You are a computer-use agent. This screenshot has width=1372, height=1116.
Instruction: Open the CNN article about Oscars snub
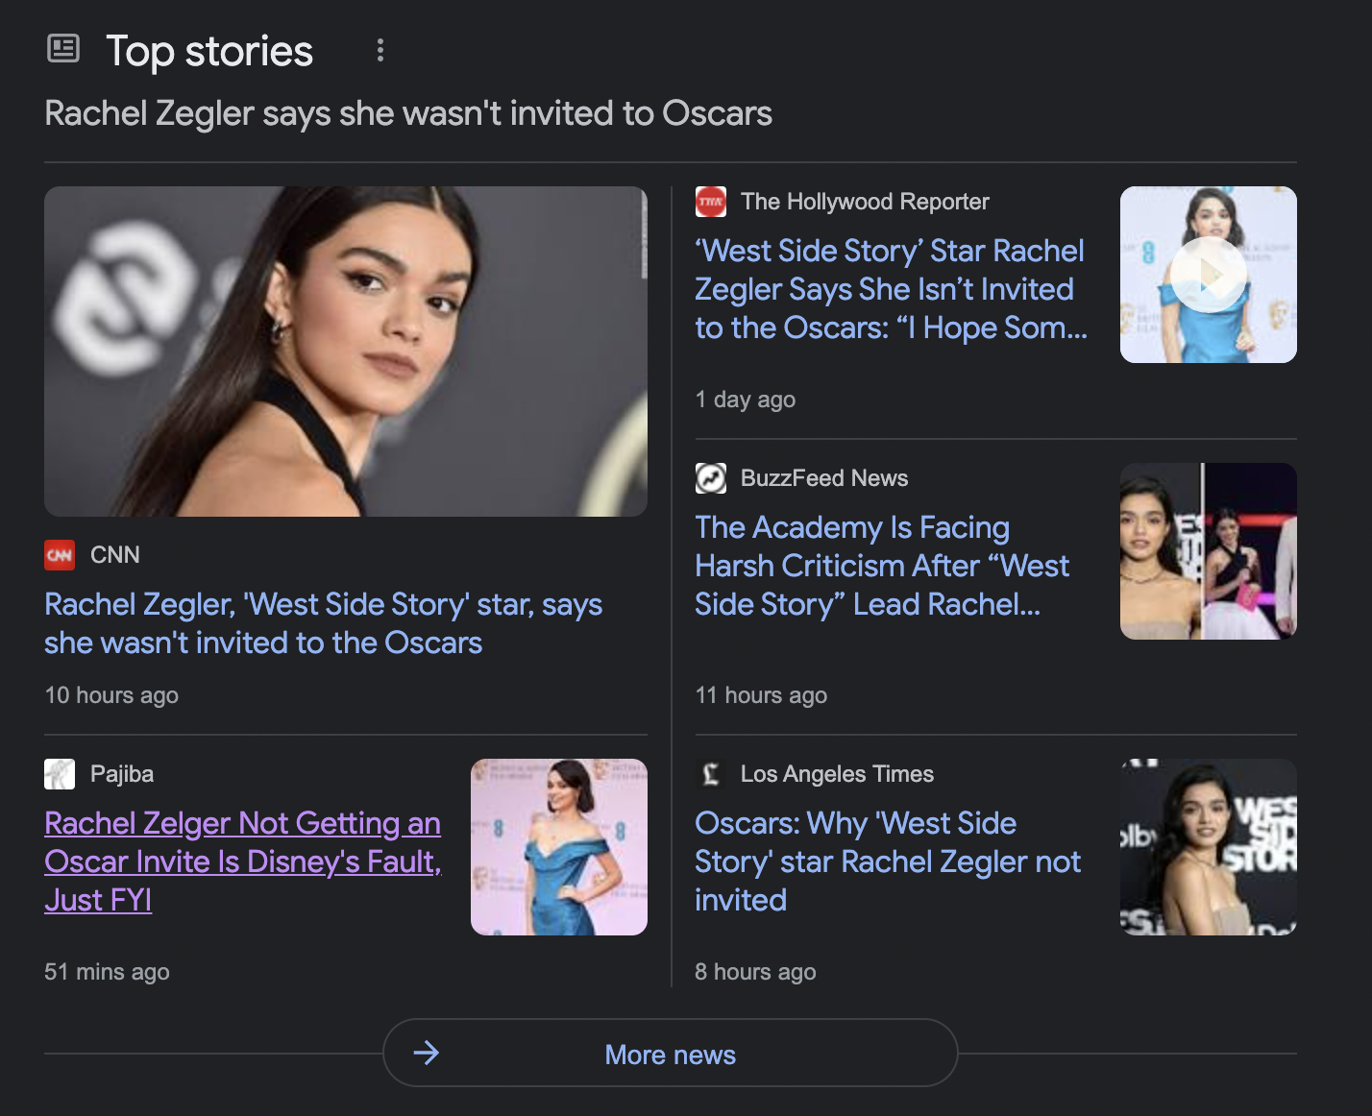[x=323, y=623]
